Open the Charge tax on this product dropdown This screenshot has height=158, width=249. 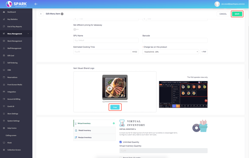click(170, 52)
